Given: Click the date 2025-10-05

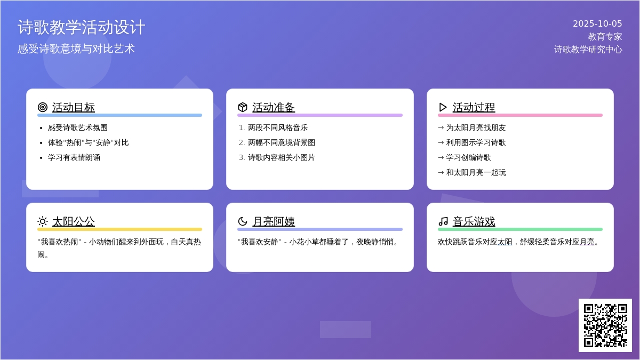Looking at the screenshot, I should 597,23.
